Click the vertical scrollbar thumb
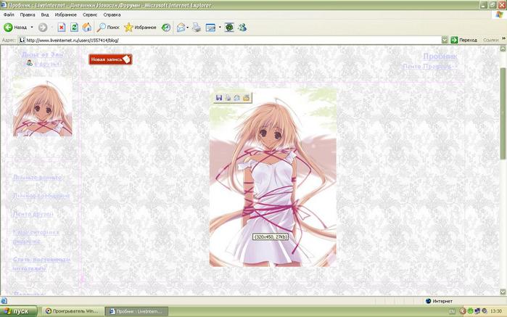The width and height of the screenshot is (507, 317). 503,113
